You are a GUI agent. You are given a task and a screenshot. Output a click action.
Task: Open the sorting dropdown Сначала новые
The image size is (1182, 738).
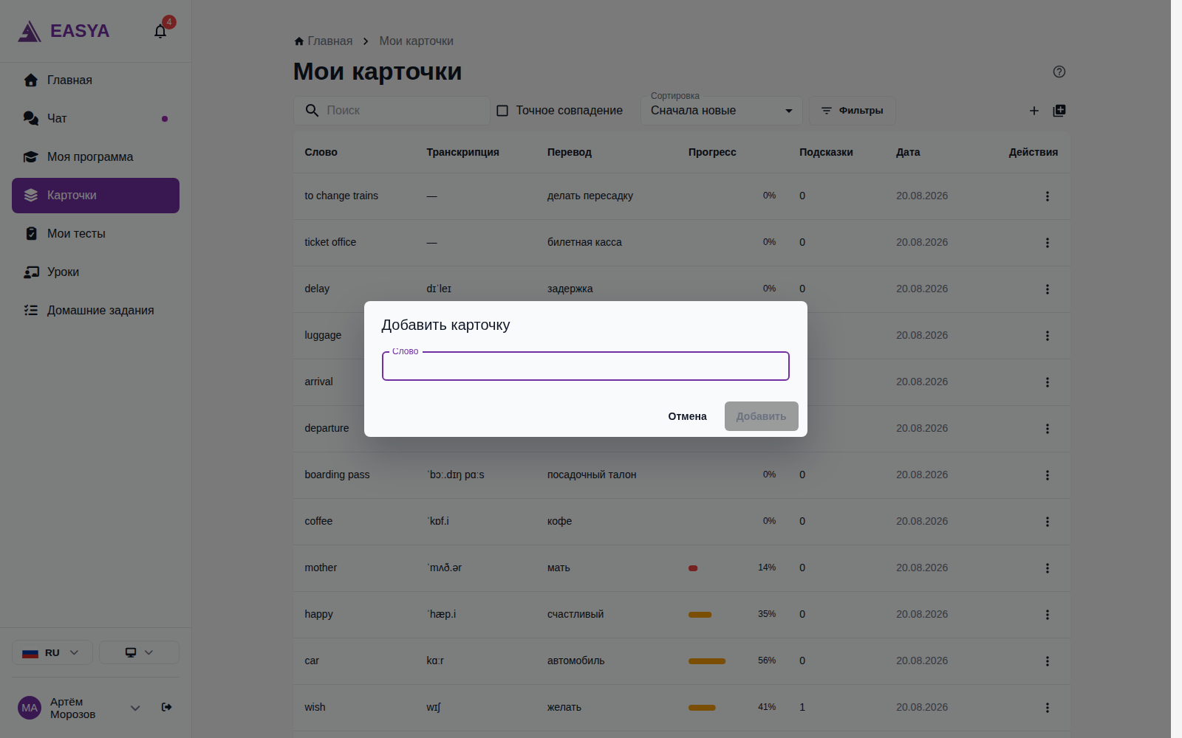722,111
